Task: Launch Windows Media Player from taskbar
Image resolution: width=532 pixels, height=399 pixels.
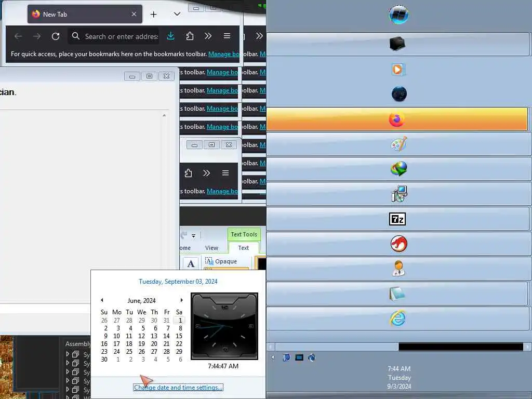Action: click(397, 69)
